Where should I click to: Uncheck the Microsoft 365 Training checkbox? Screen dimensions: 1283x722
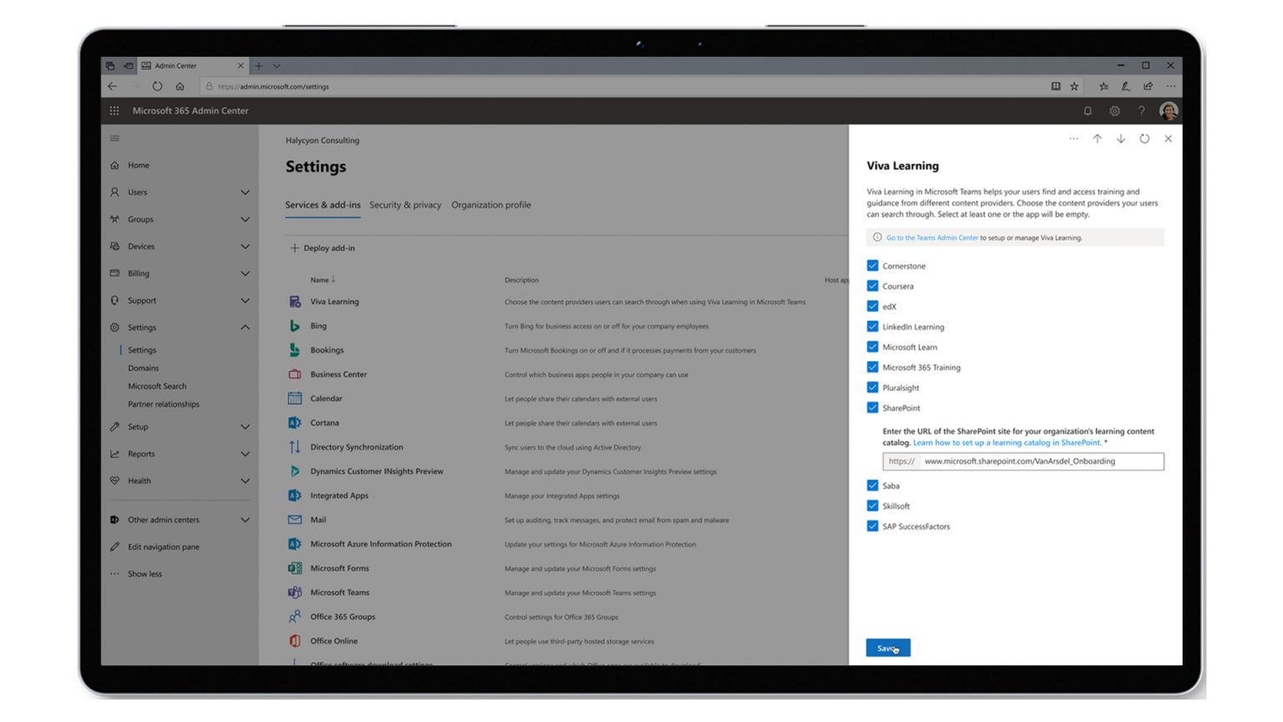tap(872, 368)
